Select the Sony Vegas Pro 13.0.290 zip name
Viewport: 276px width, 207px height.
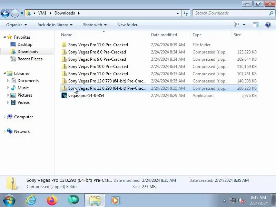[x=107, y=88]
